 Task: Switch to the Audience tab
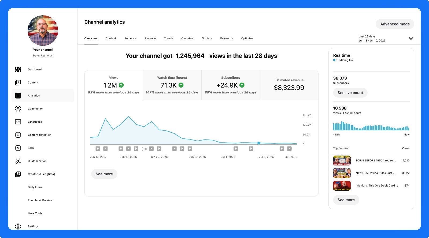(130, 38)
